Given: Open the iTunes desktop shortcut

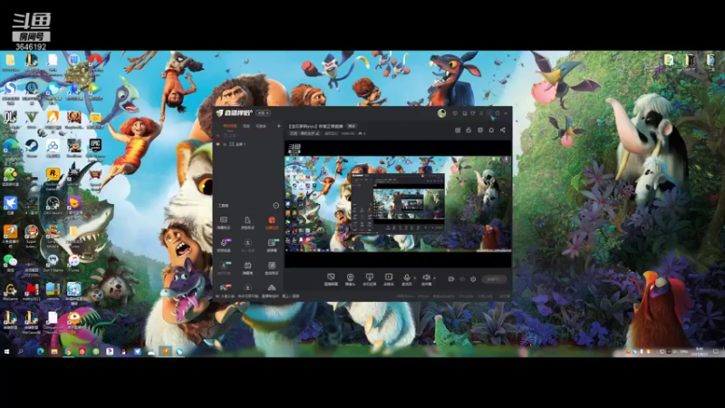Looking at the screenshot, I should (x=74, y=263).
